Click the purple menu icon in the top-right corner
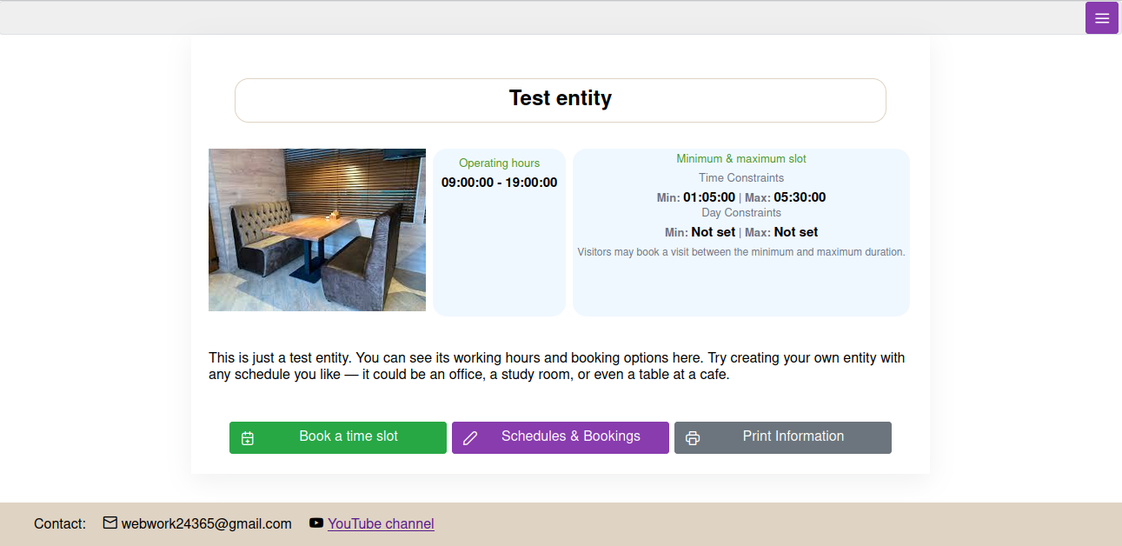Image resolution: width=1122 pixels, height=546 pixels. point(1101,17)
